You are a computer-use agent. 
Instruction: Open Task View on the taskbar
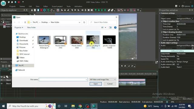pos(66,106)
